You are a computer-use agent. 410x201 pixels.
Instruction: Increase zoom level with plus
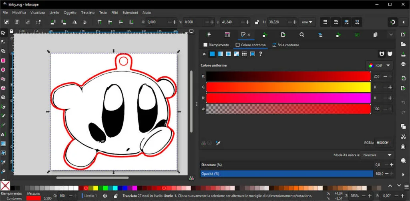(370, 196)
